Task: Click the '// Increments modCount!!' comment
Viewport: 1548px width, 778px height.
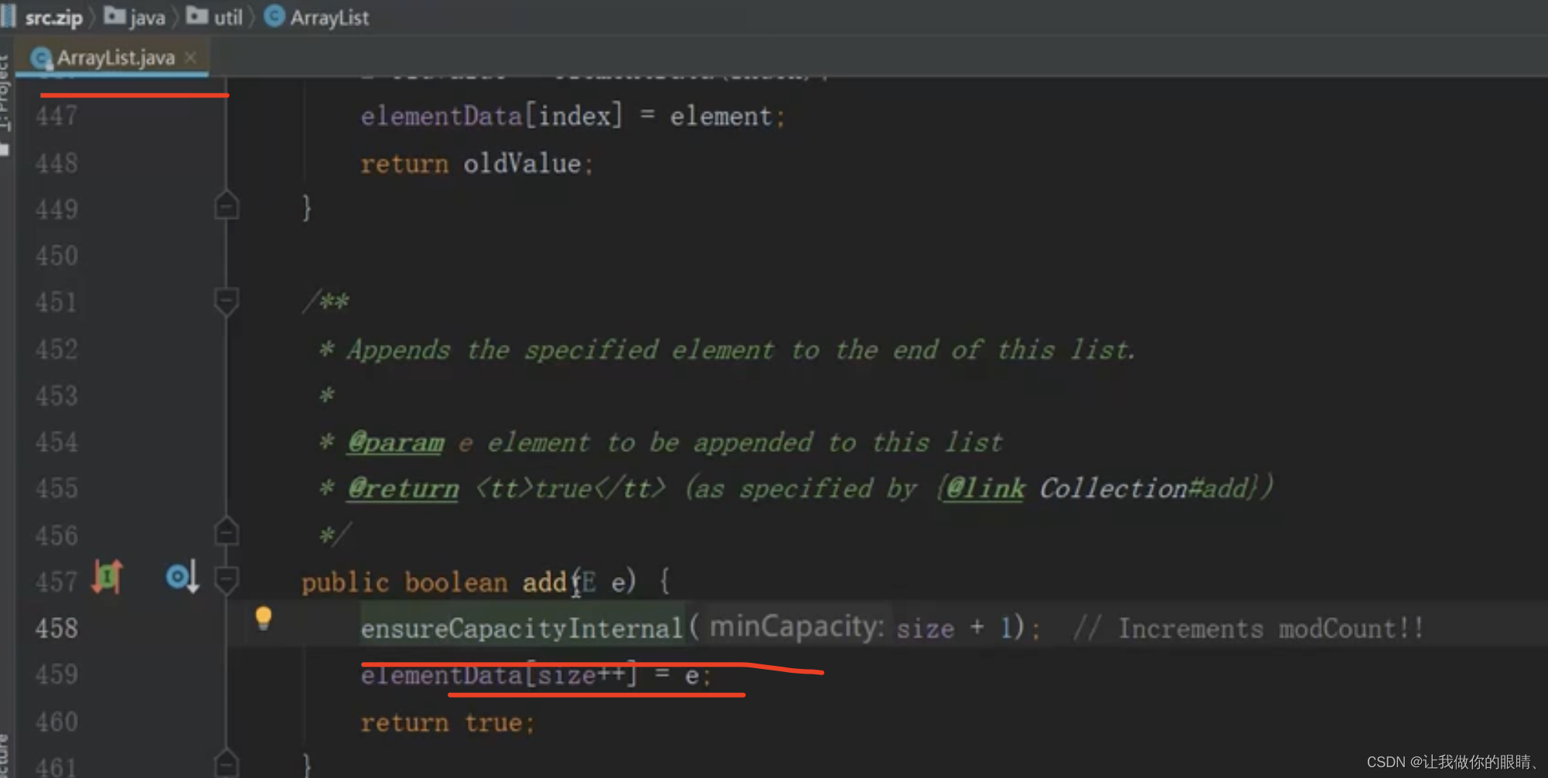Action: [x=1248, y=628]
